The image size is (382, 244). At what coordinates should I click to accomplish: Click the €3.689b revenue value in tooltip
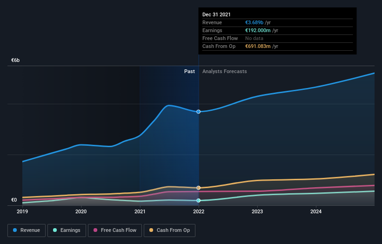(x=254, y=22)
